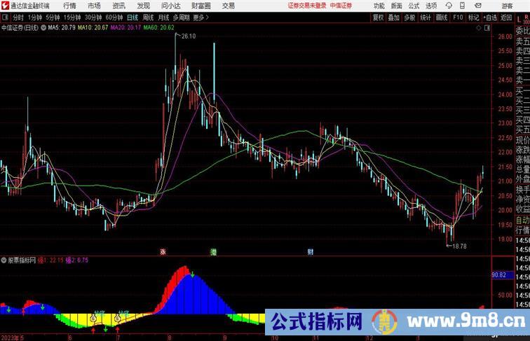Viewport: 530px width, 341px height.
Task: Click the blue 财 info marker on chart
Action: [x=310, y=251]
